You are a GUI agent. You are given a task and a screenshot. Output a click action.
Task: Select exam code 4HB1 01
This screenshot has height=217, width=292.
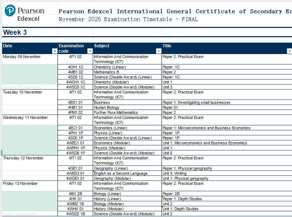tap(76, 107)
